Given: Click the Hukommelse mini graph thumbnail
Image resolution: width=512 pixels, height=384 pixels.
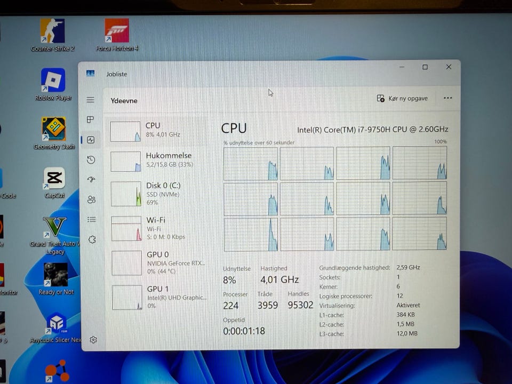Looking at the screenshot, I should click(126, 161).
